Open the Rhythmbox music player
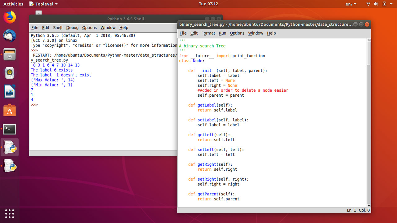397x223 pixels. [9, 73]
